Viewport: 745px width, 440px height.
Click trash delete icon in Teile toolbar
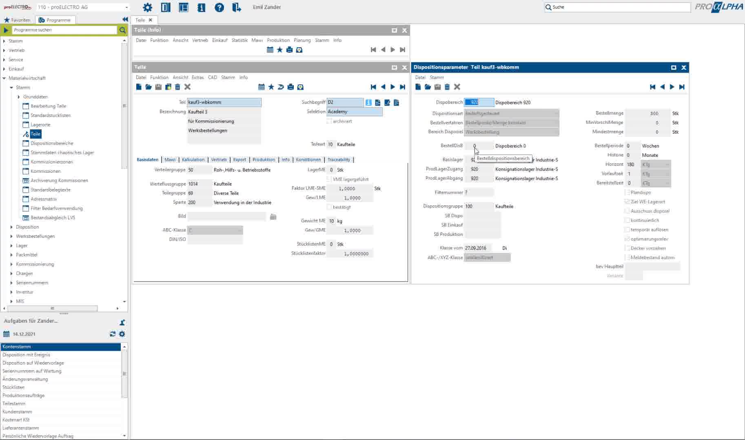click(177, 87)
